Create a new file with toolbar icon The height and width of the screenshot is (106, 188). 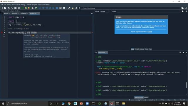pyautogui.click(x=2, y=8)
